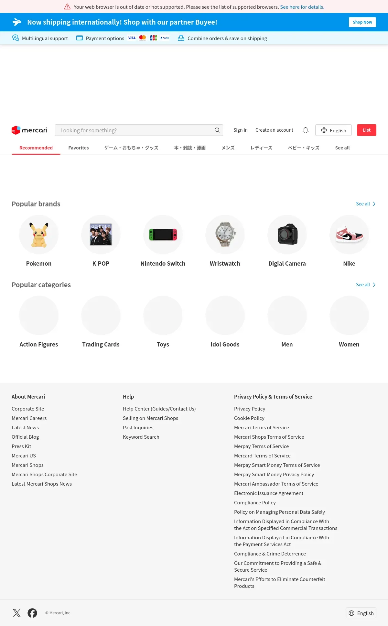Open Merpay Terms of Service

tap(262, 446)
